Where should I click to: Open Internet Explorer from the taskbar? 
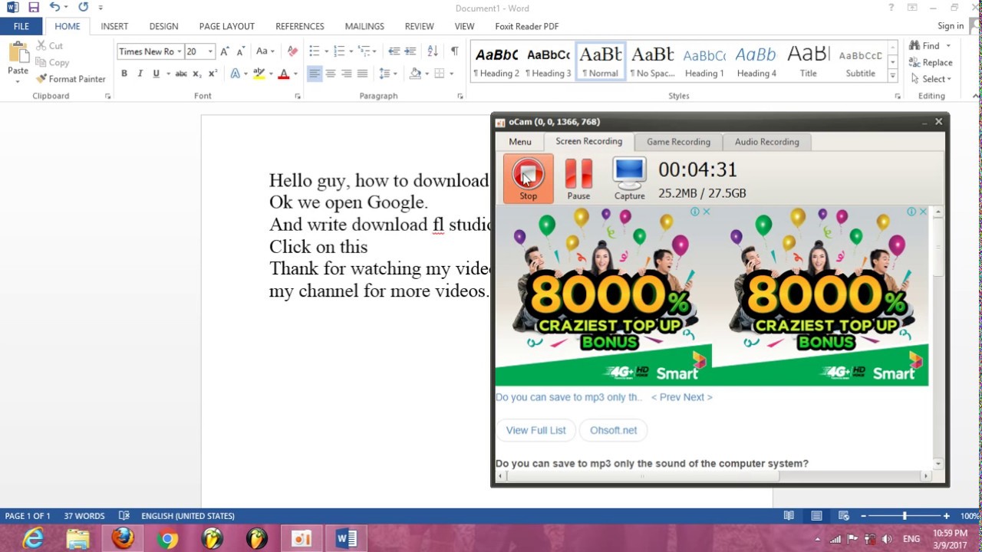pyautogui.click(x=33, y=539)
